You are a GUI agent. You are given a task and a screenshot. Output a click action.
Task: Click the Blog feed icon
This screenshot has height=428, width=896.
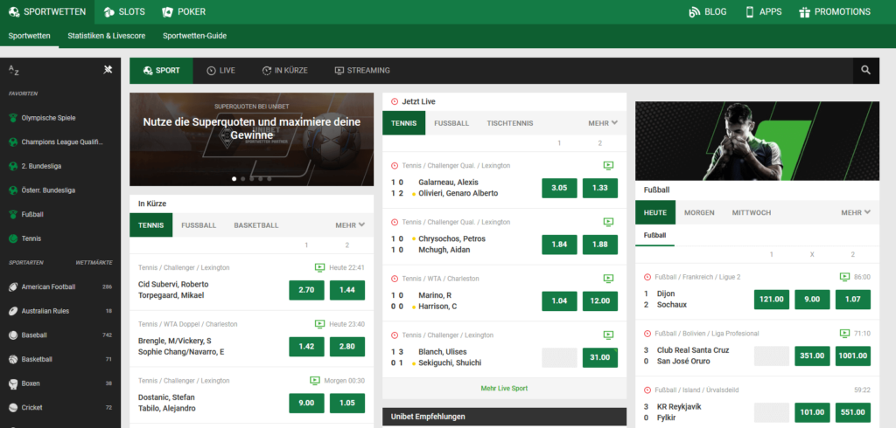[694, 12]
